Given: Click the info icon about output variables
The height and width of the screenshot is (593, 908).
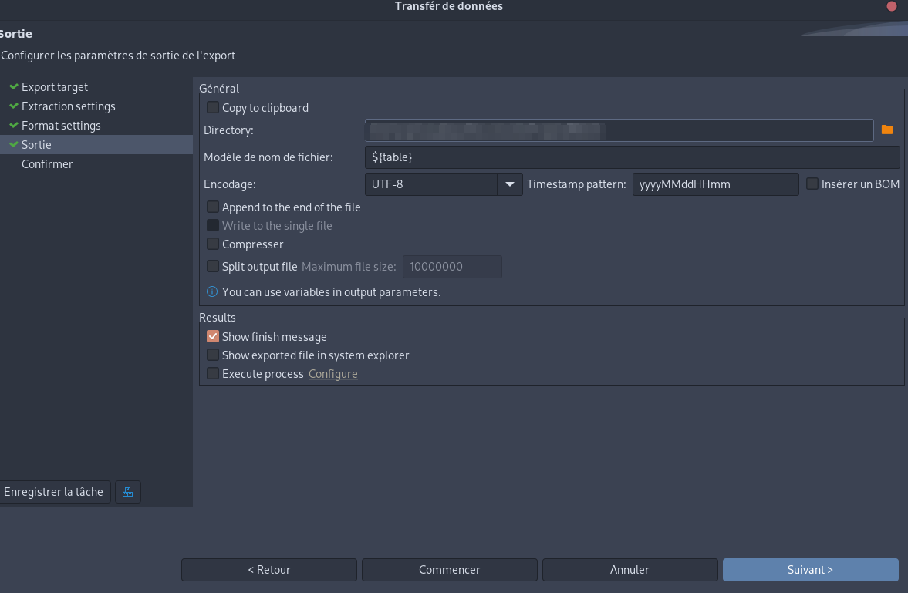Looking at the screenshot, I should click(x=211, y=291).
